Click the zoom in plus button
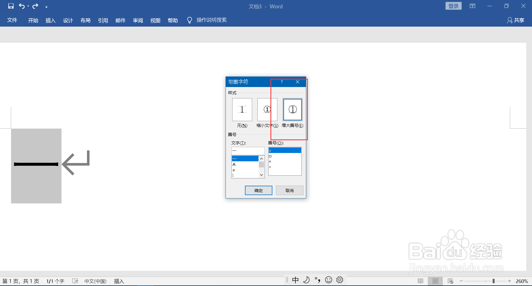 pyautogui.click(x=509, y=281)
